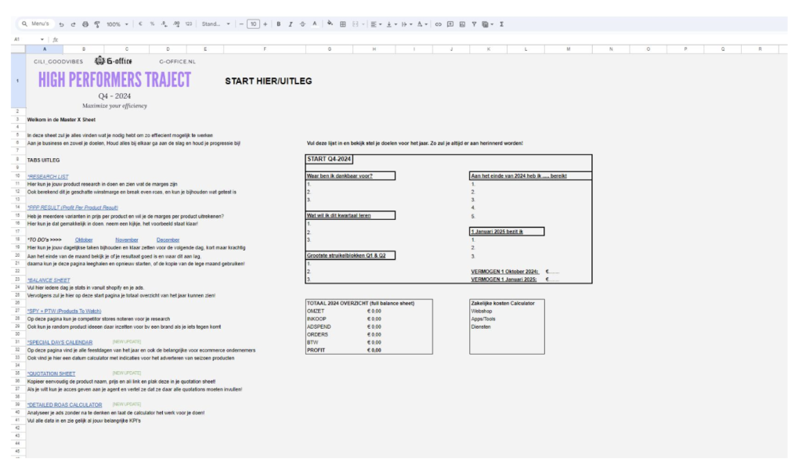Merge the selected cells
This screenshot has width=802, height=465.
(x=355, y=24)
